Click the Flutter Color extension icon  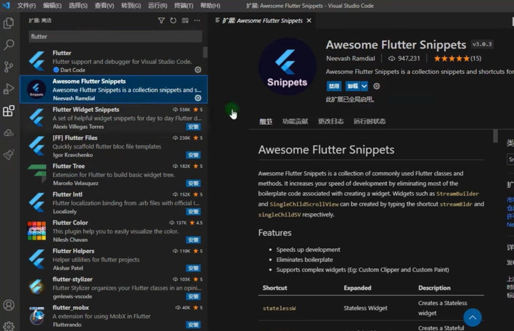point(37,231)
